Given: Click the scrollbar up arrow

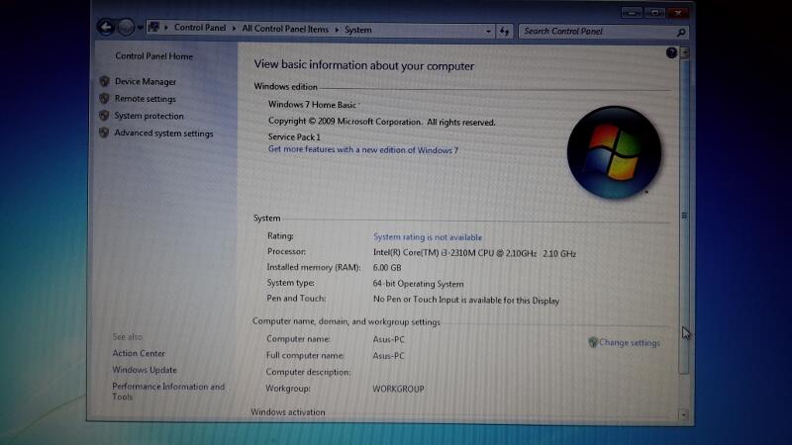Looking at the screenshot, I should (x=685, y=52).
